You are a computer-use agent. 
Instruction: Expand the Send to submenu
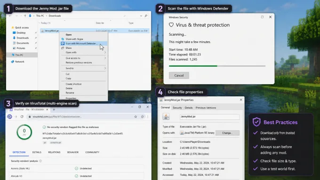(105, 68)
